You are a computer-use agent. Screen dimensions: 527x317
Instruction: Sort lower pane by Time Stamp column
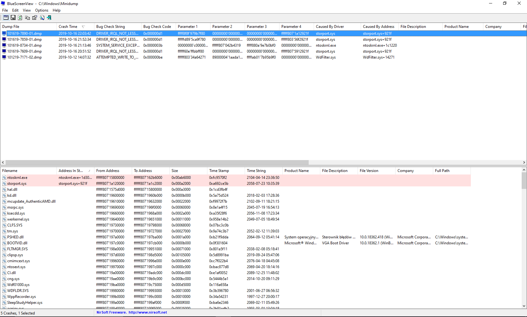click(x=226, y=171)
